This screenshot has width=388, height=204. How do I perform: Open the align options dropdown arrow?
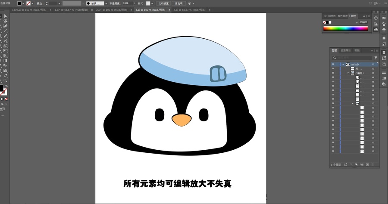[193, 3]
